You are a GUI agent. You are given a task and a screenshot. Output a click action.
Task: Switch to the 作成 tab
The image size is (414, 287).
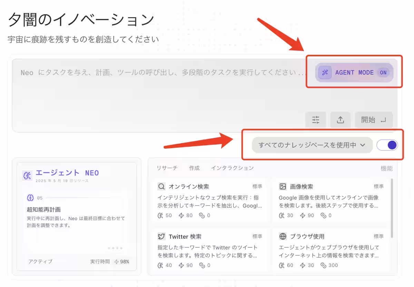coord(194,168)
